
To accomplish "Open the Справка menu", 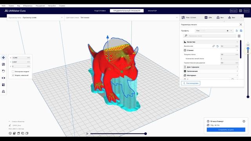I will tap(62, 5).
